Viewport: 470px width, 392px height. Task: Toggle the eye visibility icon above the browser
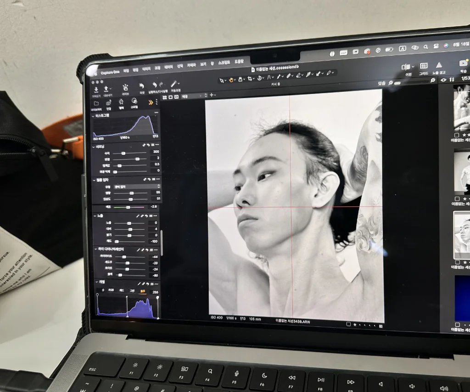point(443,80)
